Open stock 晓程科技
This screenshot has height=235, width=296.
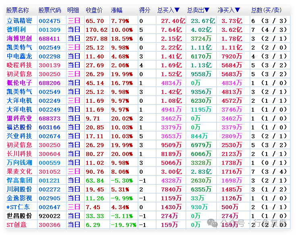(19, 65)
